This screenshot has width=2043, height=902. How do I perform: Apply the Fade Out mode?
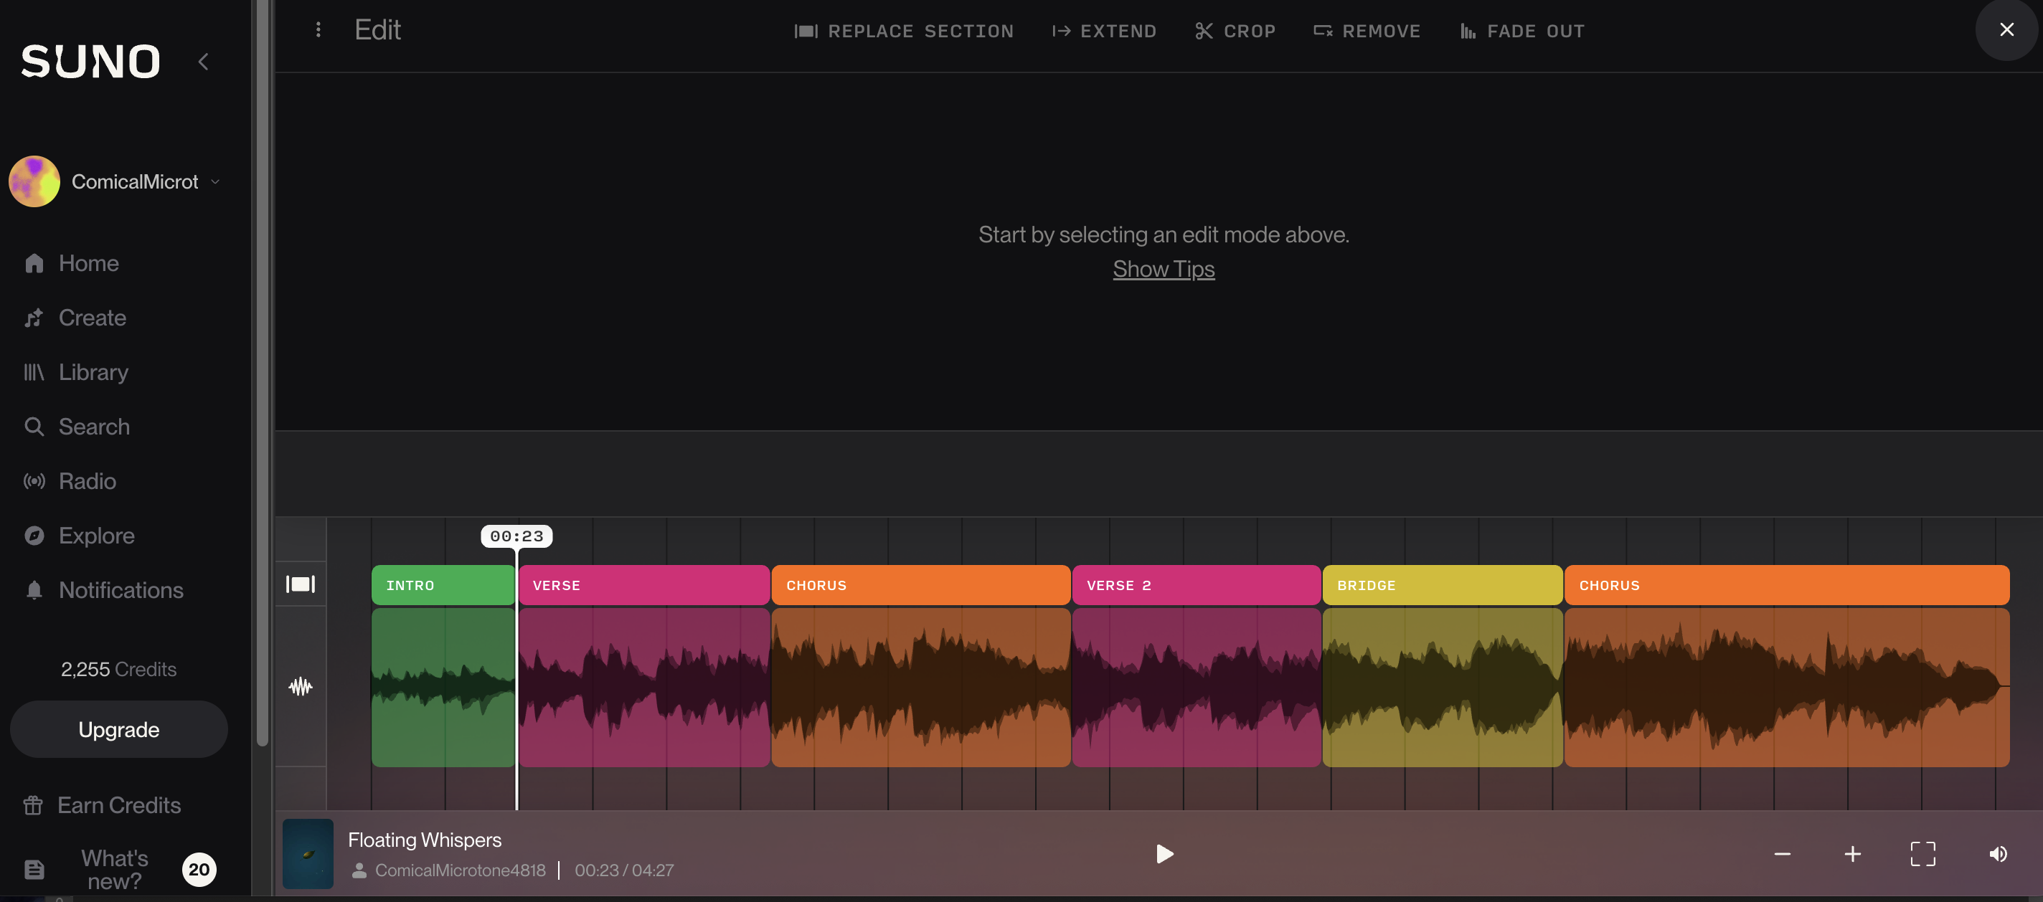tap(1522, 31)
